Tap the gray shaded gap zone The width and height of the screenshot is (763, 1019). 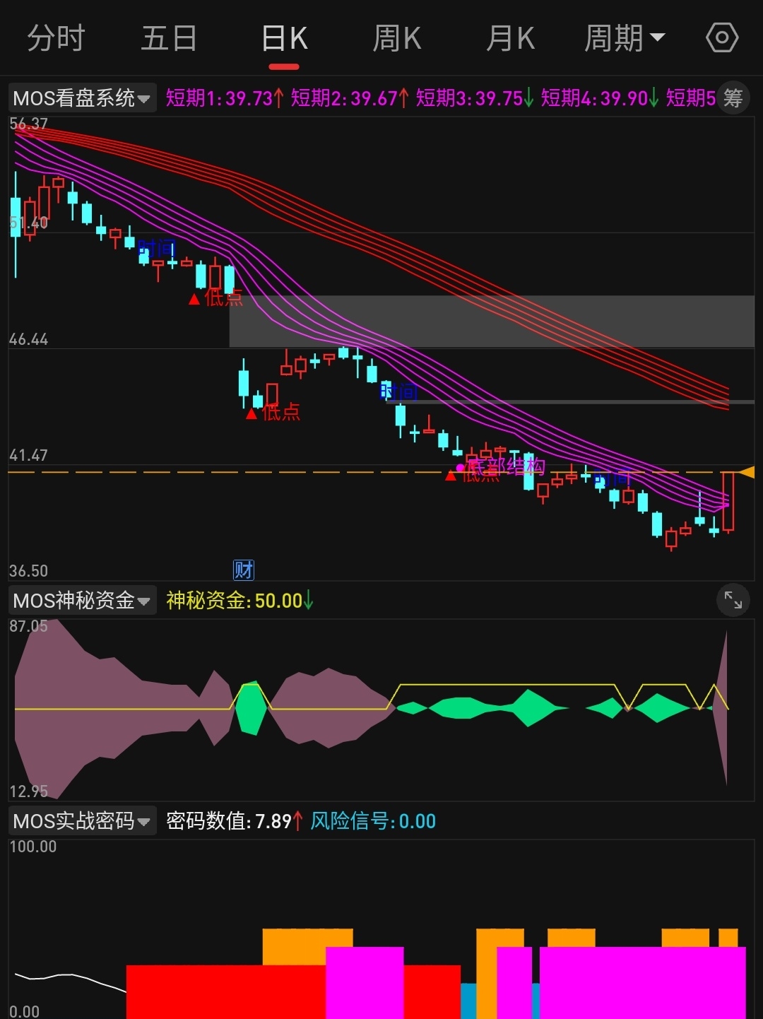pos(492,322)
